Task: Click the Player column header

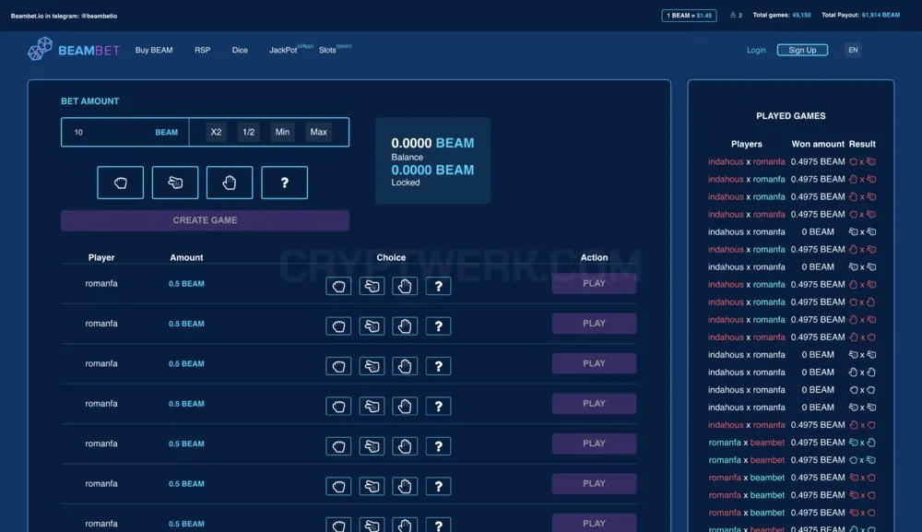Action: (x=101, y=257)
